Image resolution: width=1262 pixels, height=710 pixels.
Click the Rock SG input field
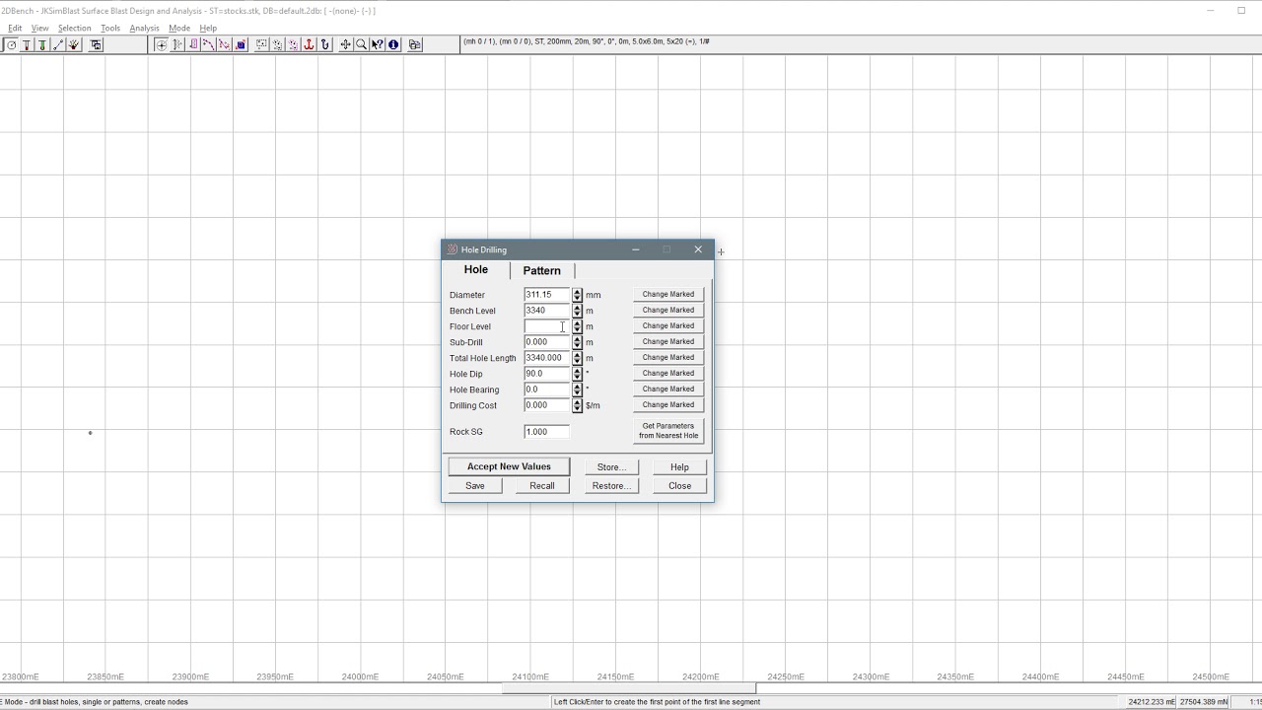(547, 432)
